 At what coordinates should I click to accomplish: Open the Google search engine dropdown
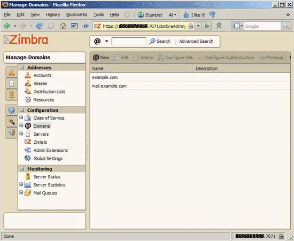tap(242, 26)
